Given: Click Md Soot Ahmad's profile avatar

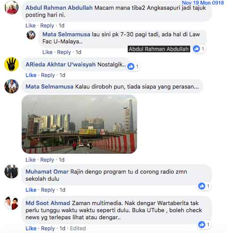Looking at the screenshot, I should pos(11,203).
